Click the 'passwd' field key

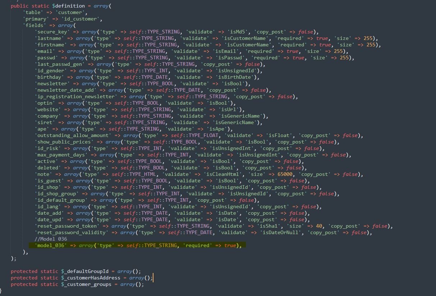point(46,58)
